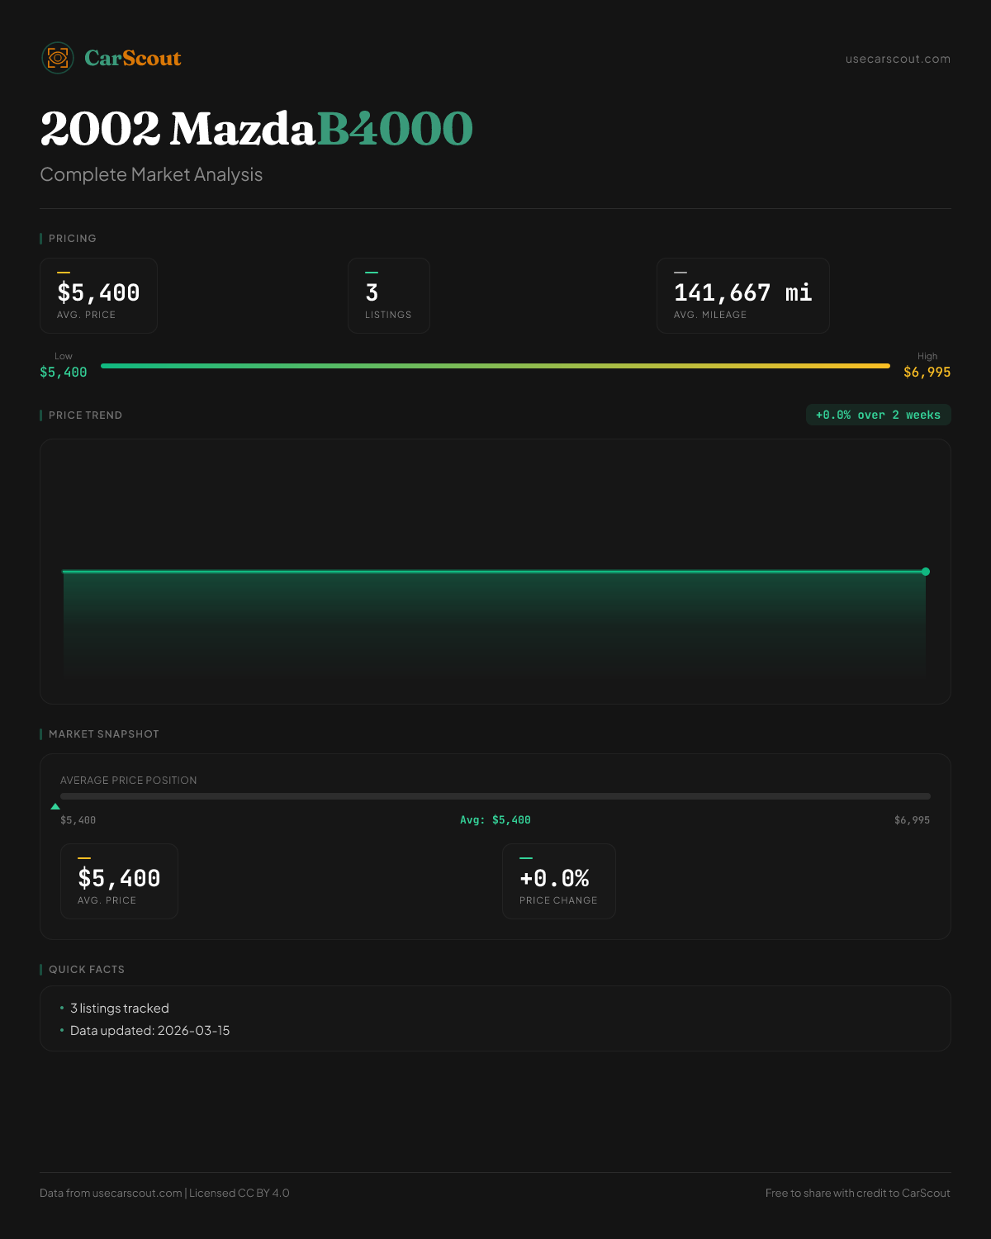991x1239 pixels.
Task: Click the CarScout brand name
Action: 133,58
